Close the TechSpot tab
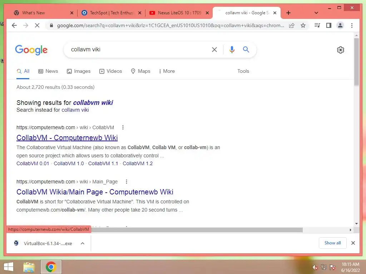366x274 pixels. click(x=140, y=13)
